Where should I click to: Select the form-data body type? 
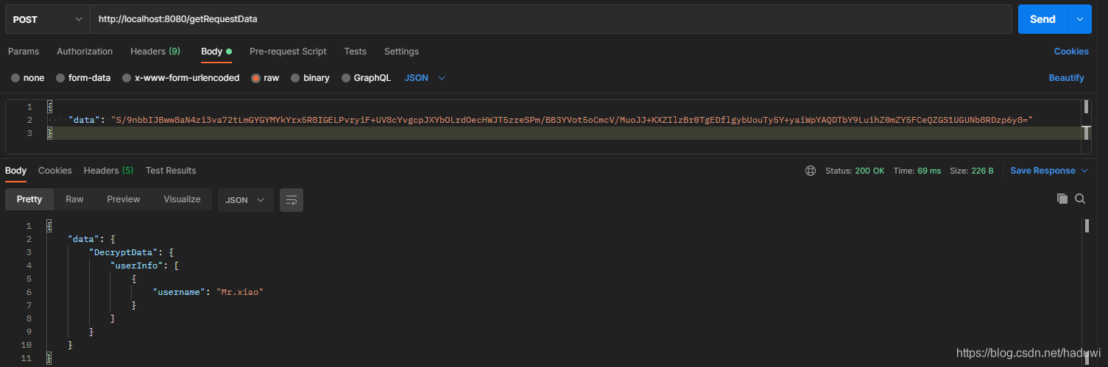pyautogui.click(x=83, y=78)
